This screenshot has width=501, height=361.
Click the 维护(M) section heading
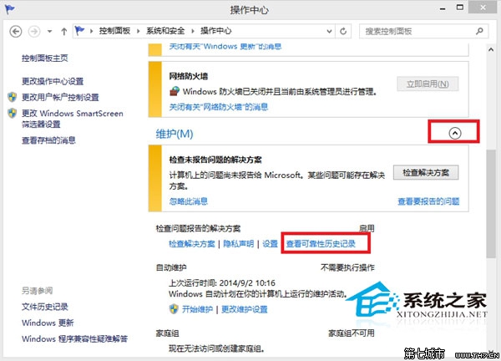pyautogui.click(x=175, y=134)
